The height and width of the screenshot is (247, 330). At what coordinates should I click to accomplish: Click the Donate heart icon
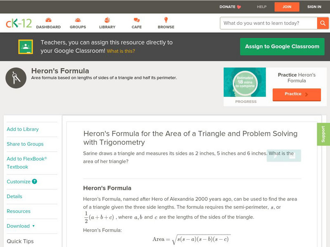[239, 7]
